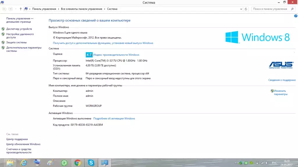Open 'Дополнительные параметры системы'

pos(24,49)
